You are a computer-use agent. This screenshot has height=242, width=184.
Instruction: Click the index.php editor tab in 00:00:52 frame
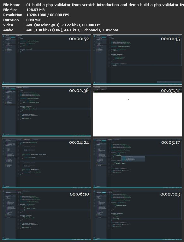(19, 36)
